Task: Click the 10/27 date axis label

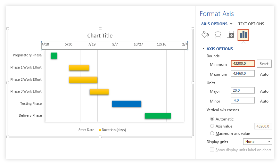Action: click(138, 44)
